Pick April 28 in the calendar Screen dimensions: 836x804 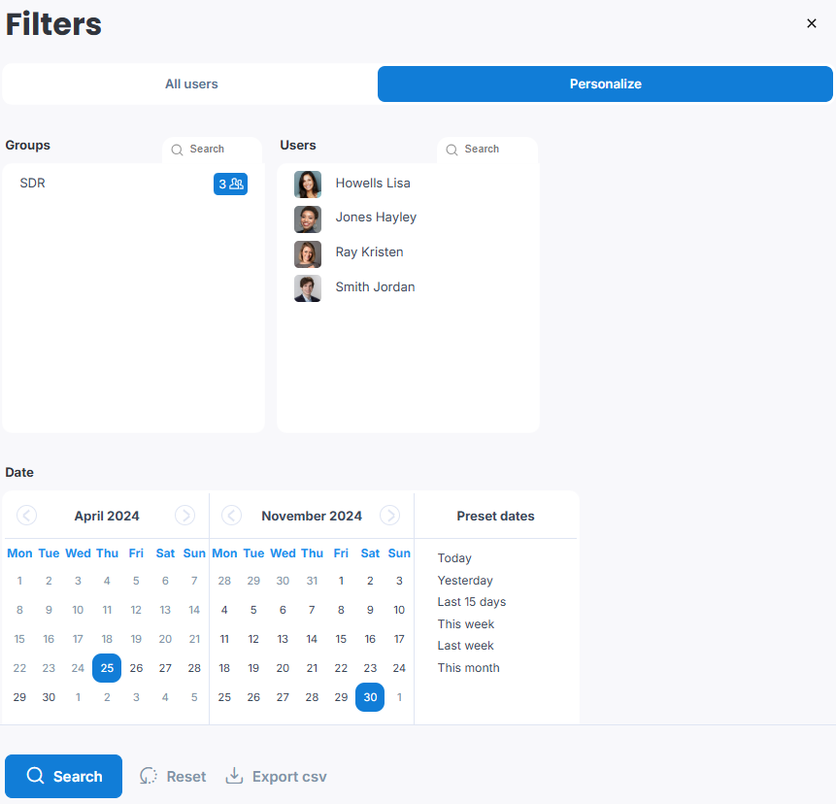tap(194, 668)
